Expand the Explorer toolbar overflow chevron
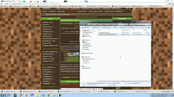The image size is (174, 97). pyautogui.click(x=137, y=27)
